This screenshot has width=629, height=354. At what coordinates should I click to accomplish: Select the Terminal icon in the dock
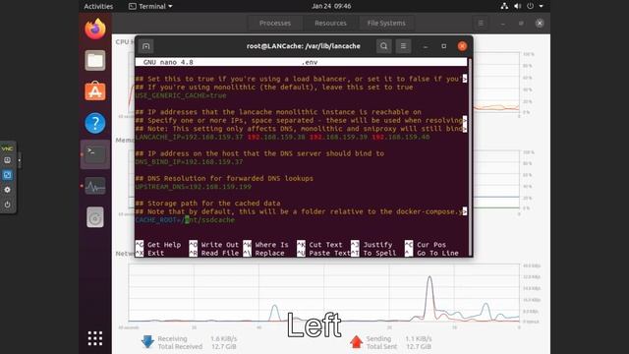tap(95, 154)
